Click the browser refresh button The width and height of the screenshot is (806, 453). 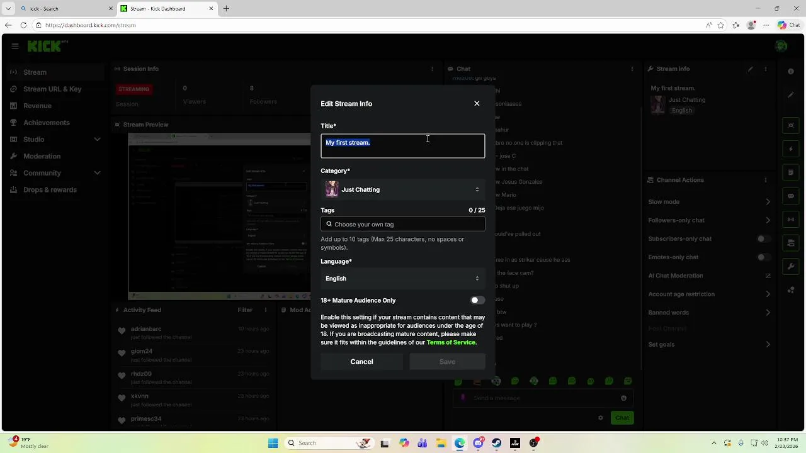tap(23, 25)
